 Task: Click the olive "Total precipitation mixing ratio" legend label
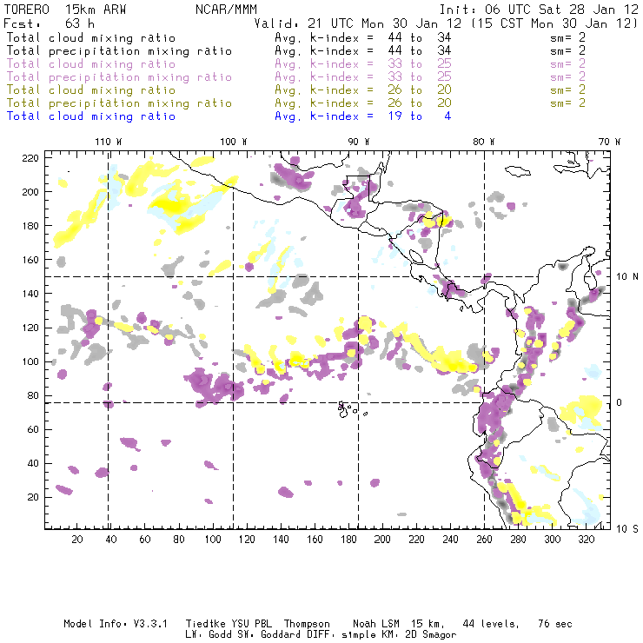click(119, 103)
